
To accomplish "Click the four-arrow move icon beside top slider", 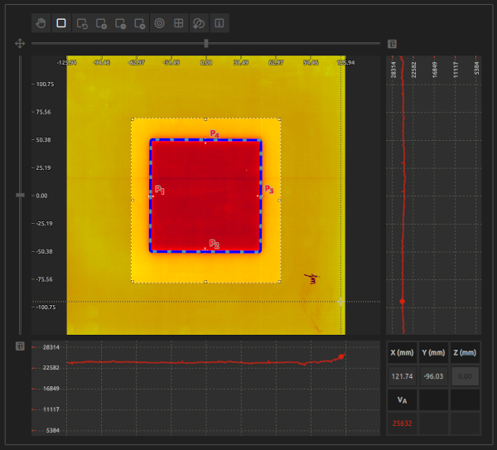I will pos(20,43).
